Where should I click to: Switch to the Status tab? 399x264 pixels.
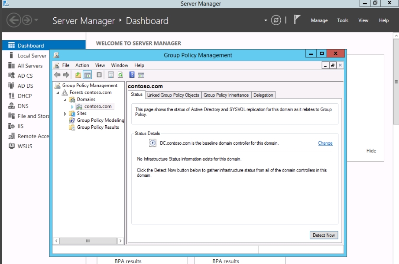[136, 95]
